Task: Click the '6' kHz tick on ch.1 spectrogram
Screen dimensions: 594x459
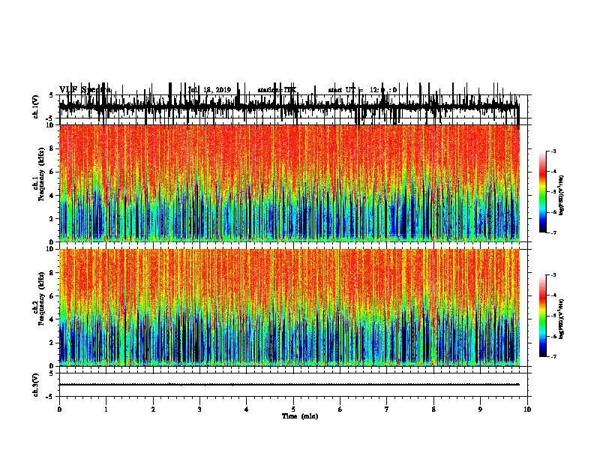Action: [x=52, y=172]
